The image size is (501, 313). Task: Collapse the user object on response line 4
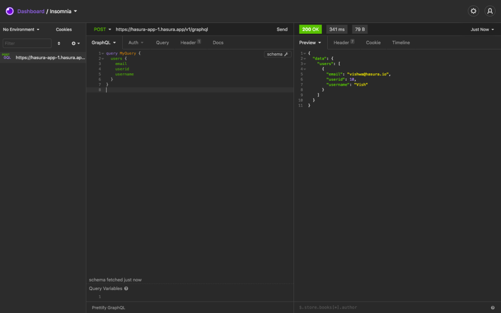[305, 69]
